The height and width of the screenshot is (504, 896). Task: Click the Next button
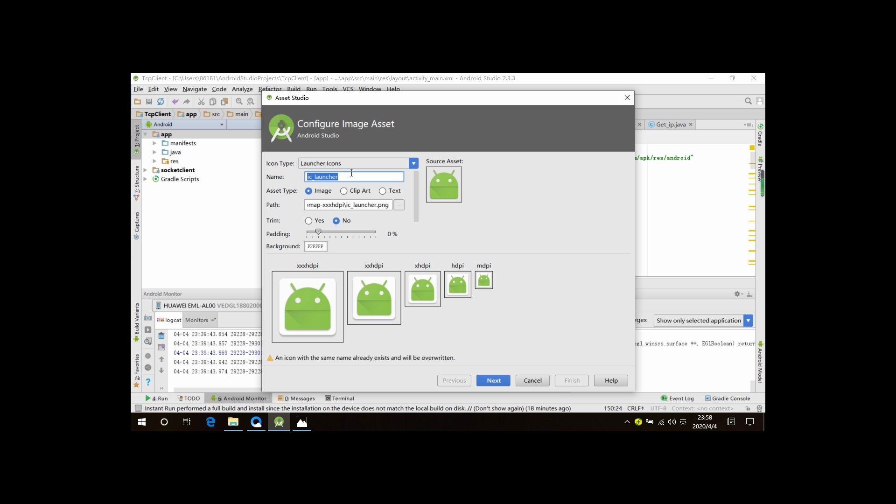pos(493,380)
